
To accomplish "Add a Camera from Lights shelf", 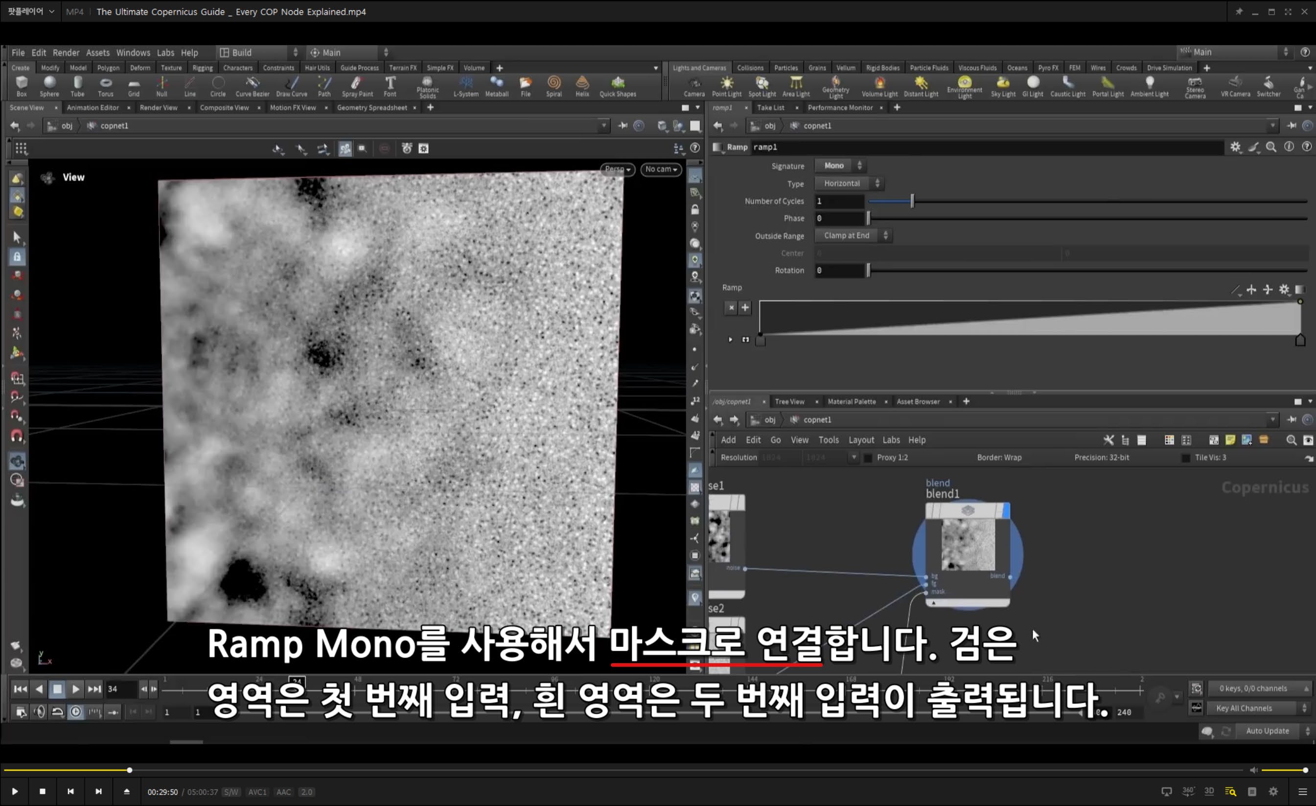I will [x=694, y=87].
